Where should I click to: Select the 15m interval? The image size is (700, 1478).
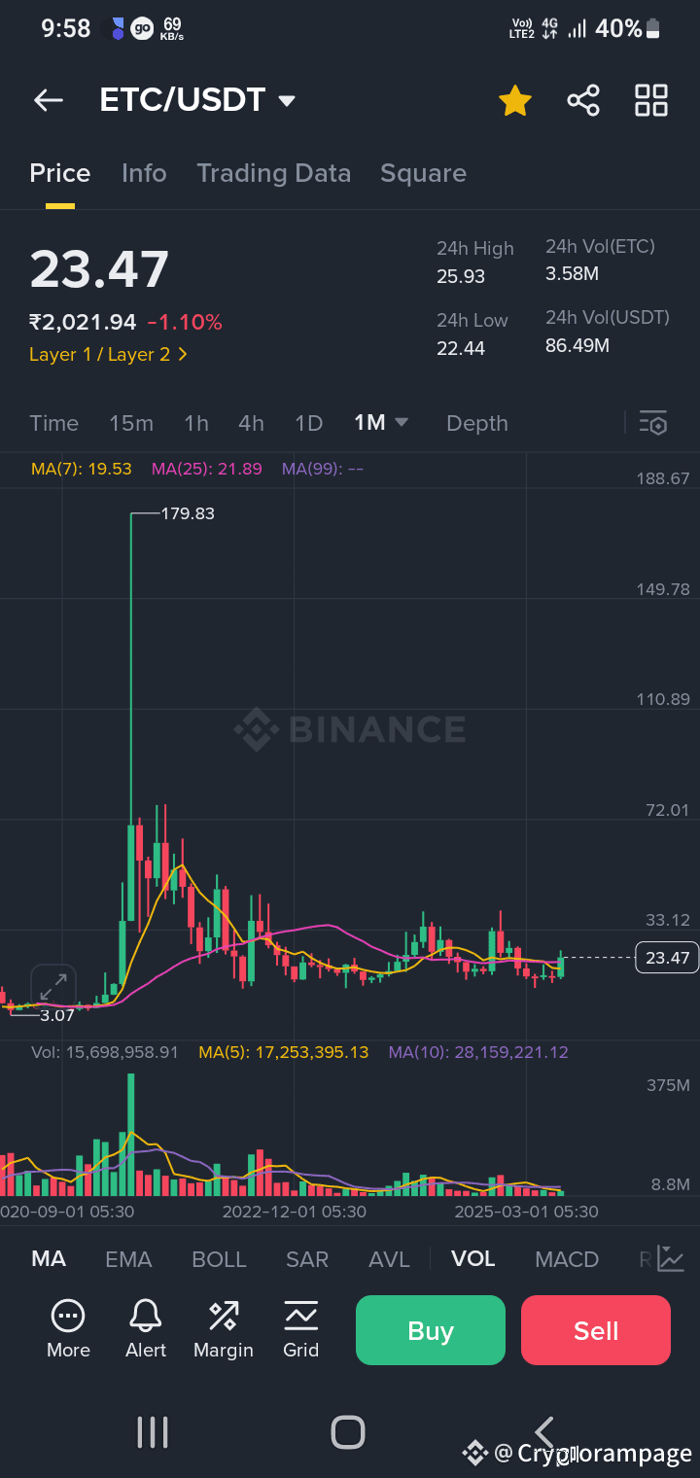coord(131,423)
